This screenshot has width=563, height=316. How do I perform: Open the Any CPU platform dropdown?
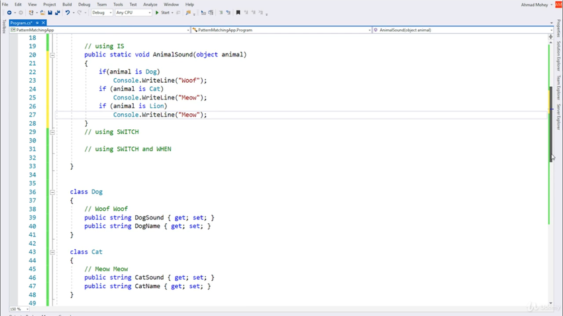(x=133, y=13)
